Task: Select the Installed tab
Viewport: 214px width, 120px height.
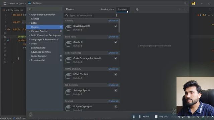Action: (x=123, y=9)
